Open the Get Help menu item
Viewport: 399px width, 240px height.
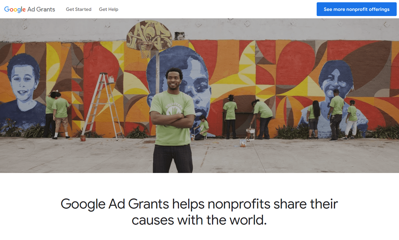tap(108, 9)
